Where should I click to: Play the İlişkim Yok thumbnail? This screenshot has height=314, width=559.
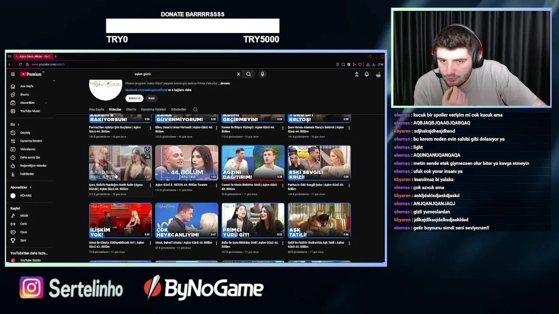[x=121, y=220]
